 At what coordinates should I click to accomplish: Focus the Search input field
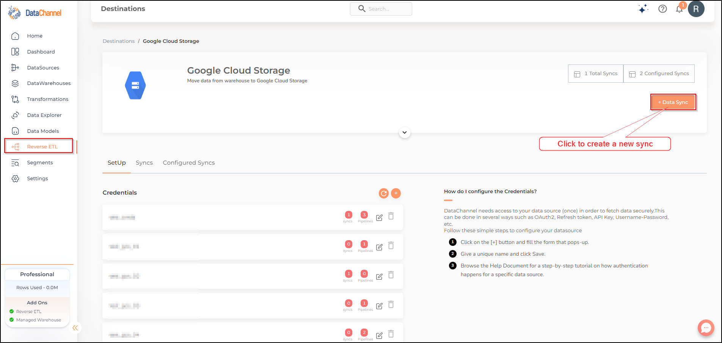click(x=381, y=9)
